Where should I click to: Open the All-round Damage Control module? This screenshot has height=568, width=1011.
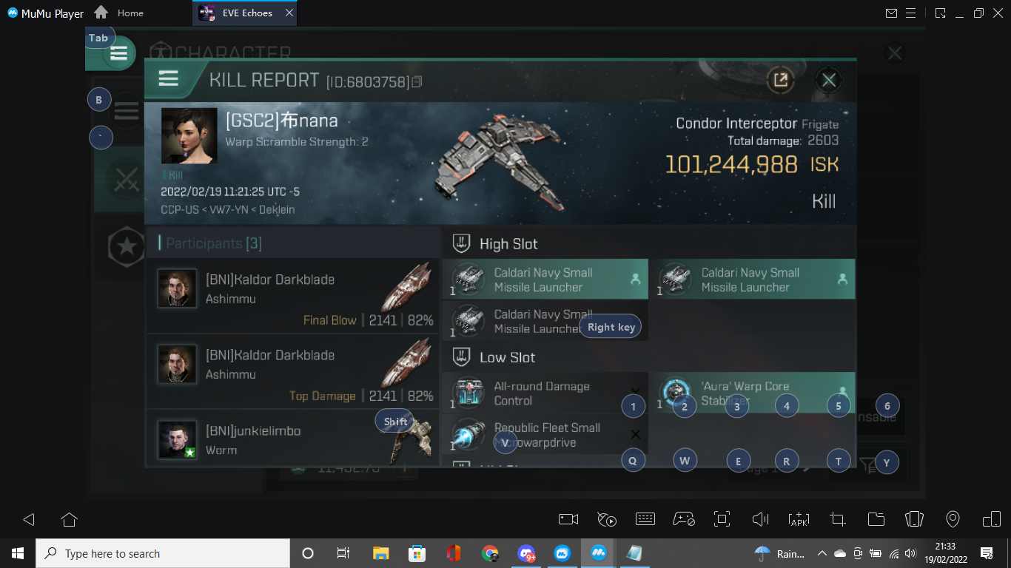(545, 393)
